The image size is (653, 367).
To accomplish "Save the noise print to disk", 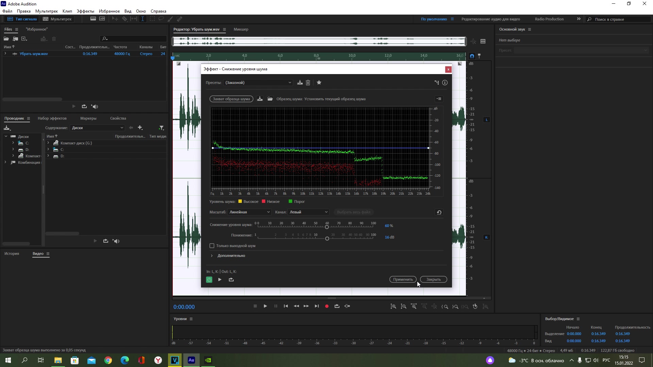I will pos(260,99).
